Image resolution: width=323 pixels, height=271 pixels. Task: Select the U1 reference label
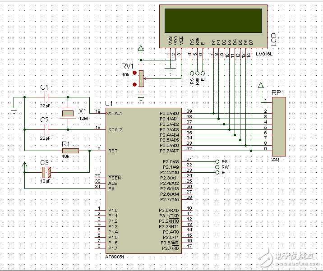[109, 103]
